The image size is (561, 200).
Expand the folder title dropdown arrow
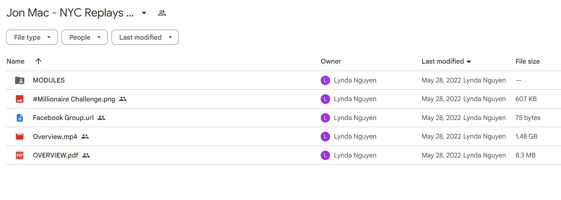(x=144, y=13)
